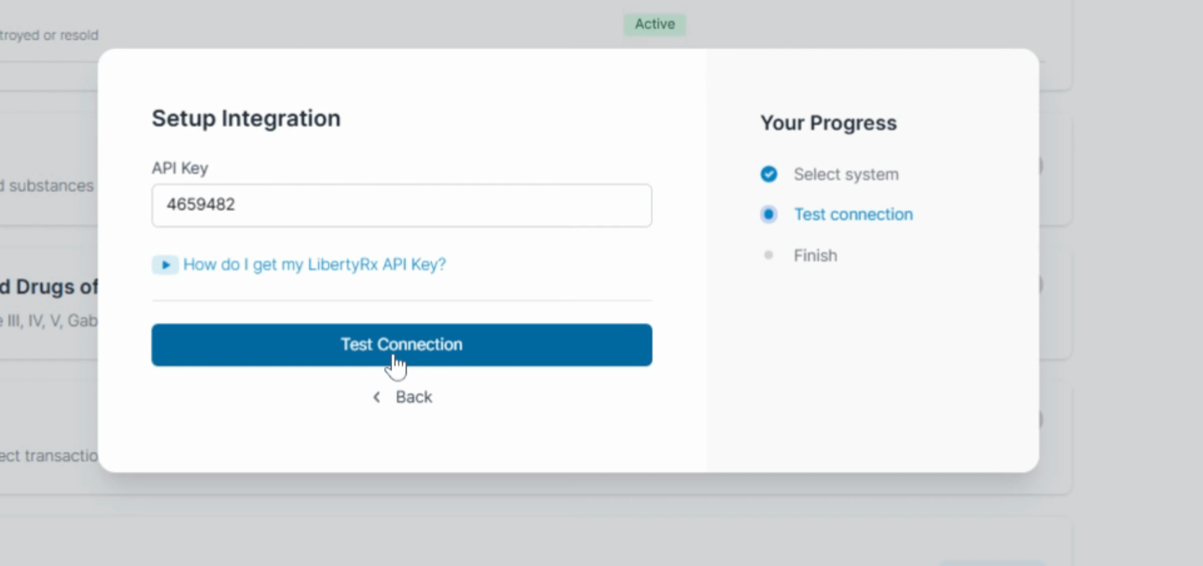Click the 'Drugs of' heading behind the dialog
1203x566 pixels.
(x=56, y=287)
